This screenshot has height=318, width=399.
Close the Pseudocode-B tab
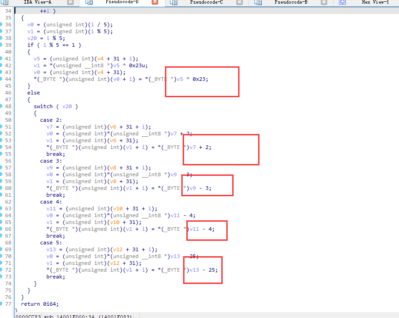click(x=324, y=3)
